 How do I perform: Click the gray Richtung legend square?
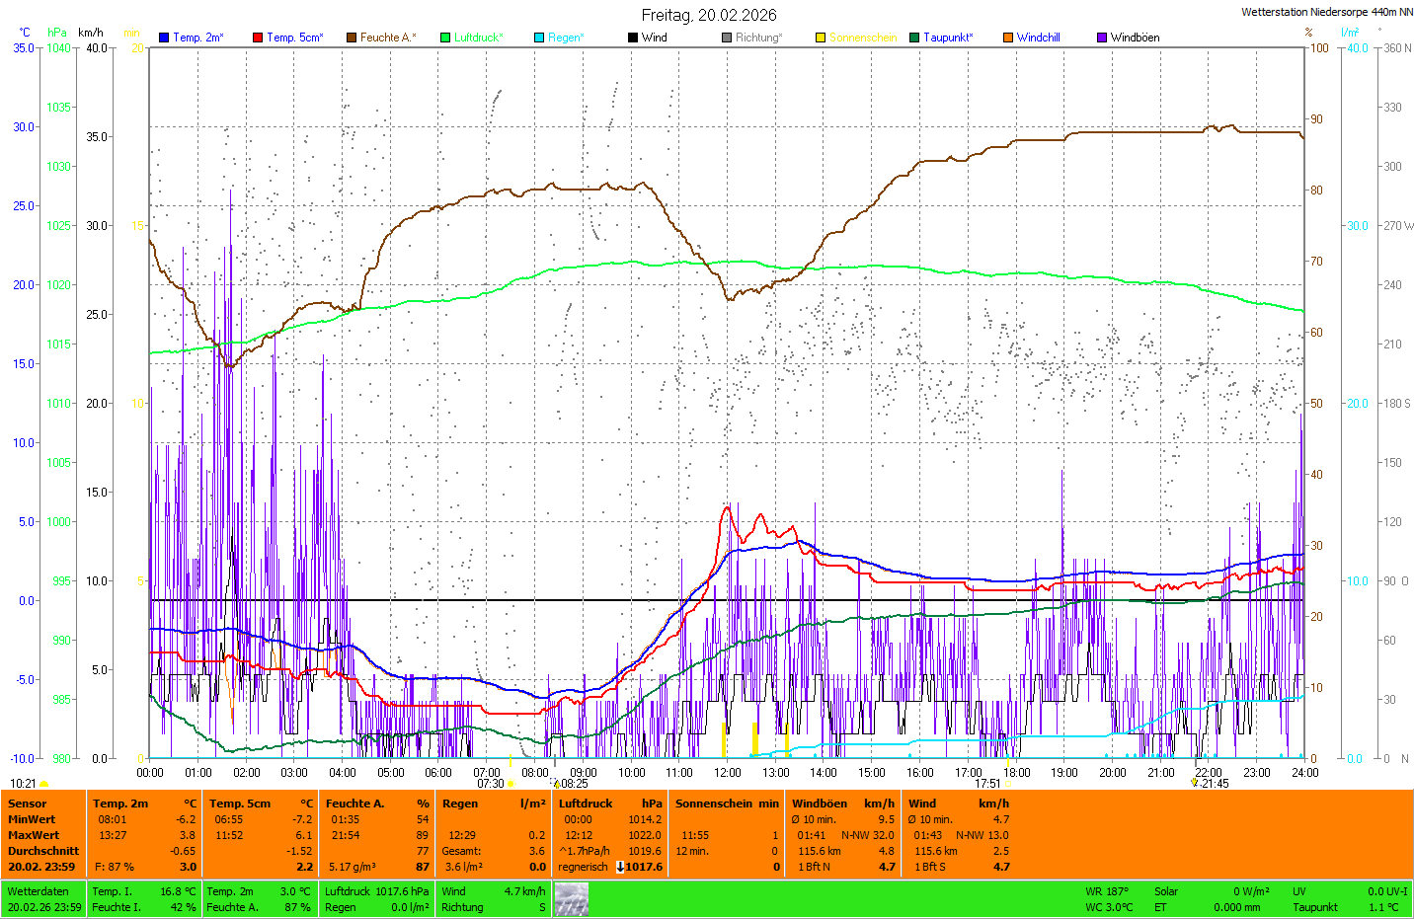click(727, 38)
